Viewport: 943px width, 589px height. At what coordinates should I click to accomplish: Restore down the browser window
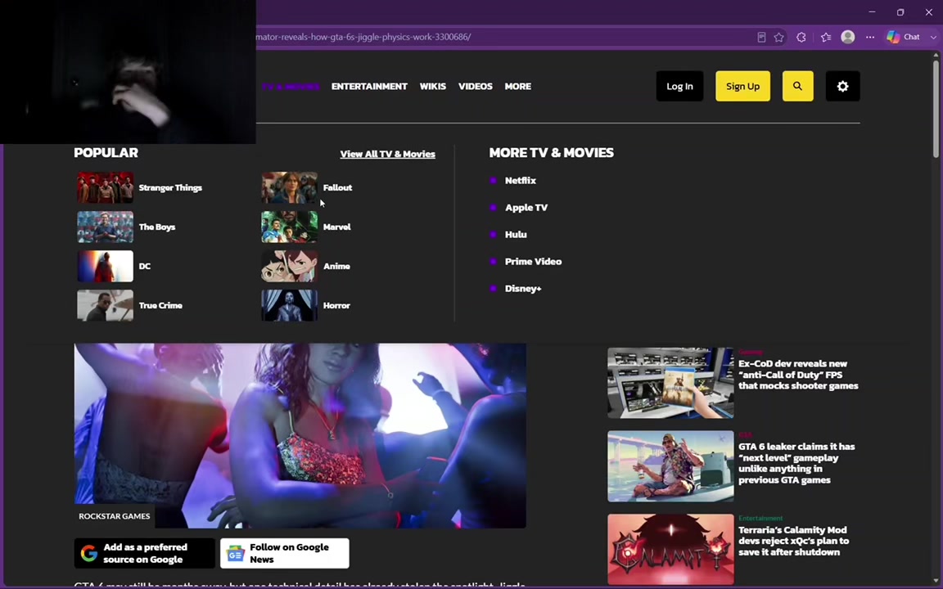900,12
